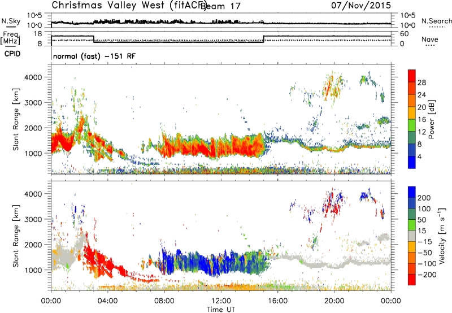
Task: Click the date '07/Nov/2015'
Action: tap(361, 5)
